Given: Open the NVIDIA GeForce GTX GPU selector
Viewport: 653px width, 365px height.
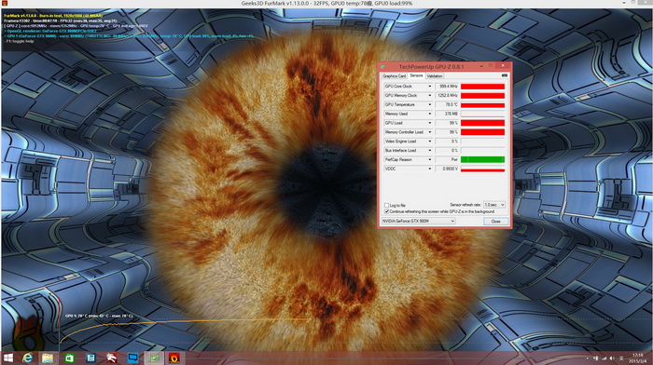Looking at the screenshot, I should (418, 222).
